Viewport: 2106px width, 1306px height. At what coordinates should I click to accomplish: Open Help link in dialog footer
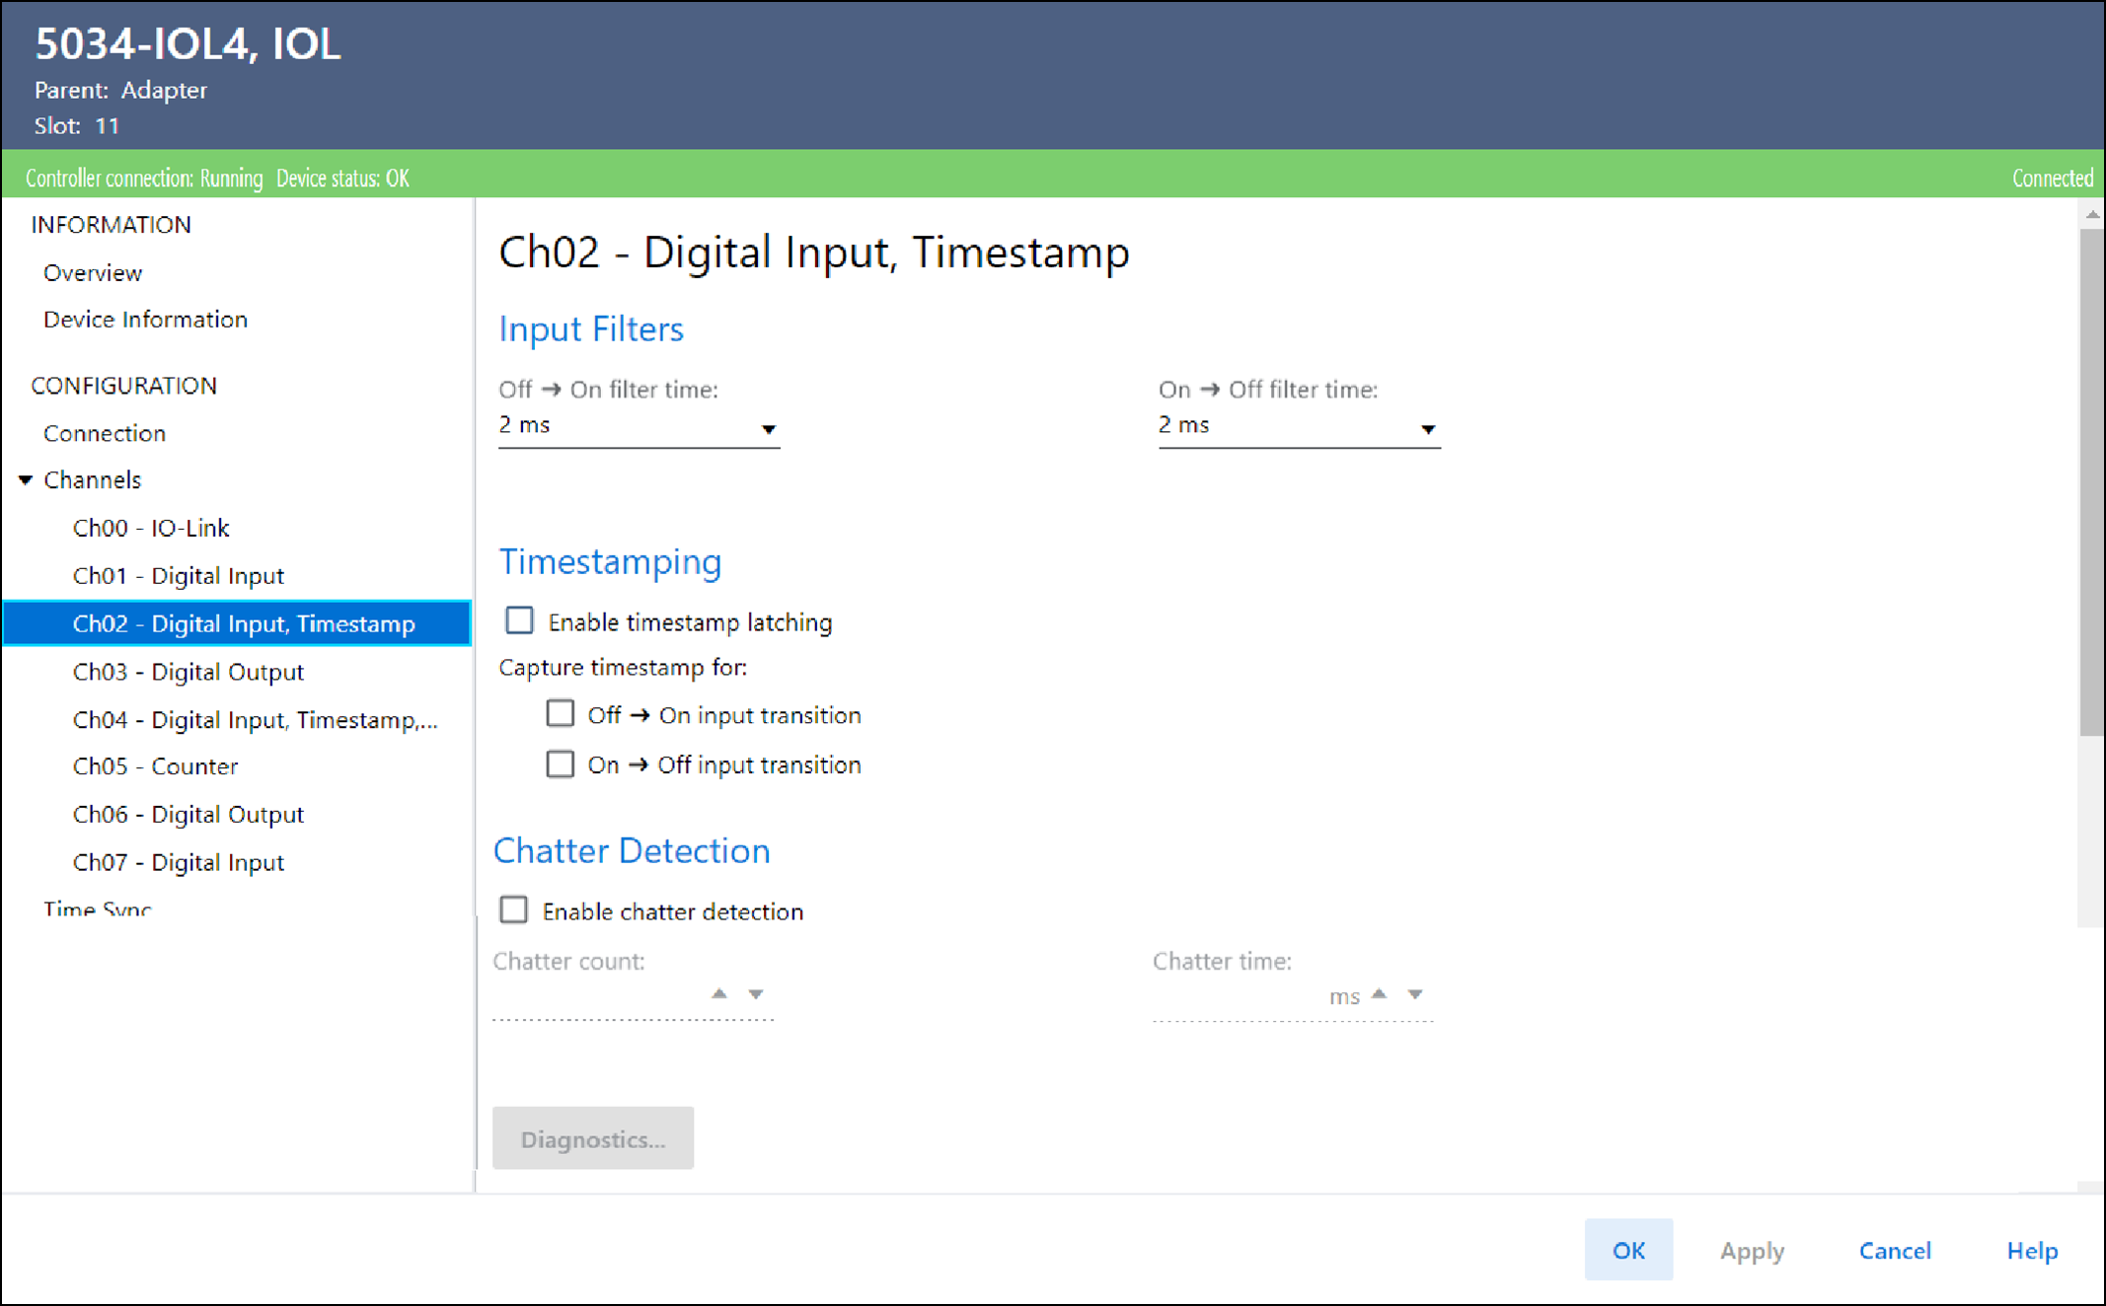coord(2031,1250)
